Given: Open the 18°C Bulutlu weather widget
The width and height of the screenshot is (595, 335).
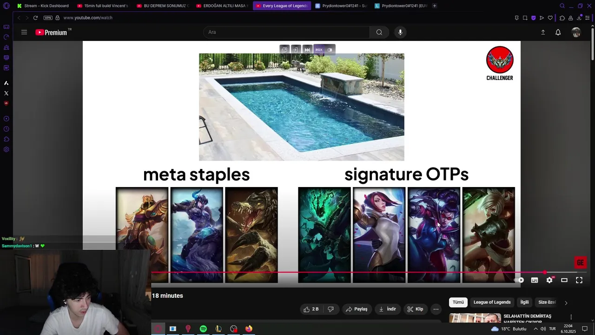Looking at the screenshot, I should (x=509, y=329).
